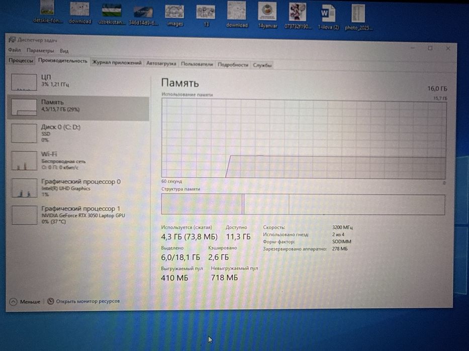Screen dimensions: 469x351
Task: Select the 1-ilova (2) Word document icon
Action: [x=328, y=17]
